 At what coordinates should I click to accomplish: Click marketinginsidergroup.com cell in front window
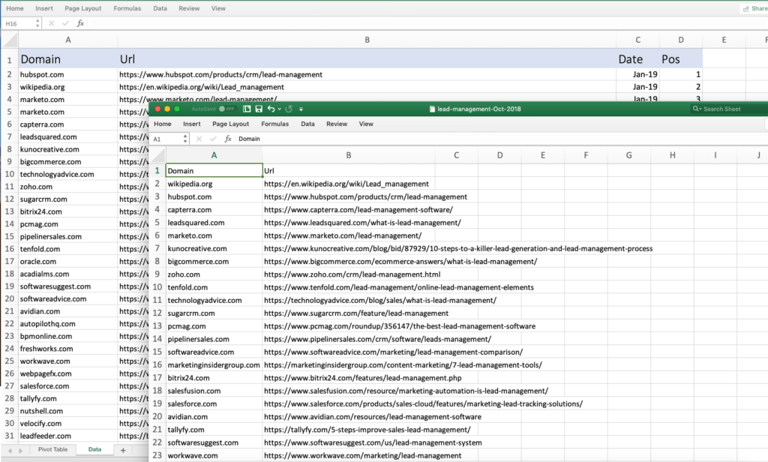point(214,365)
